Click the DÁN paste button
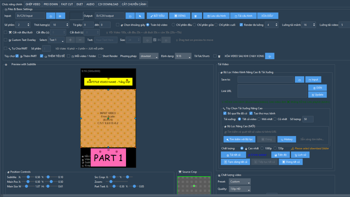Screen dimensions: 350x197 (317, 88)
